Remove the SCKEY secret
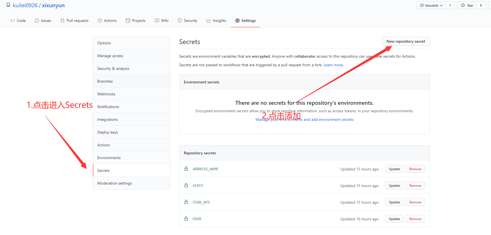Viewport: 491px width, 235px height. [x=415, y=185]
